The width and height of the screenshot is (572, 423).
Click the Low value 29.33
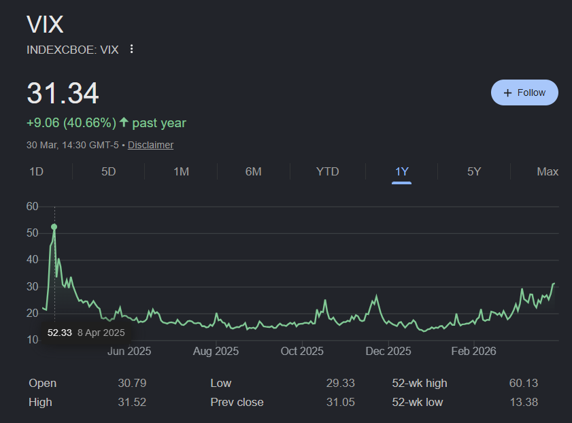click(340, 383)
